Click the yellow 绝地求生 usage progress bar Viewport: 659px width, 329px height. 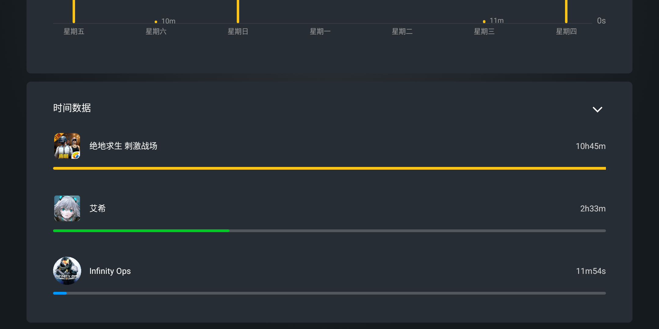(x=329, y=168)
